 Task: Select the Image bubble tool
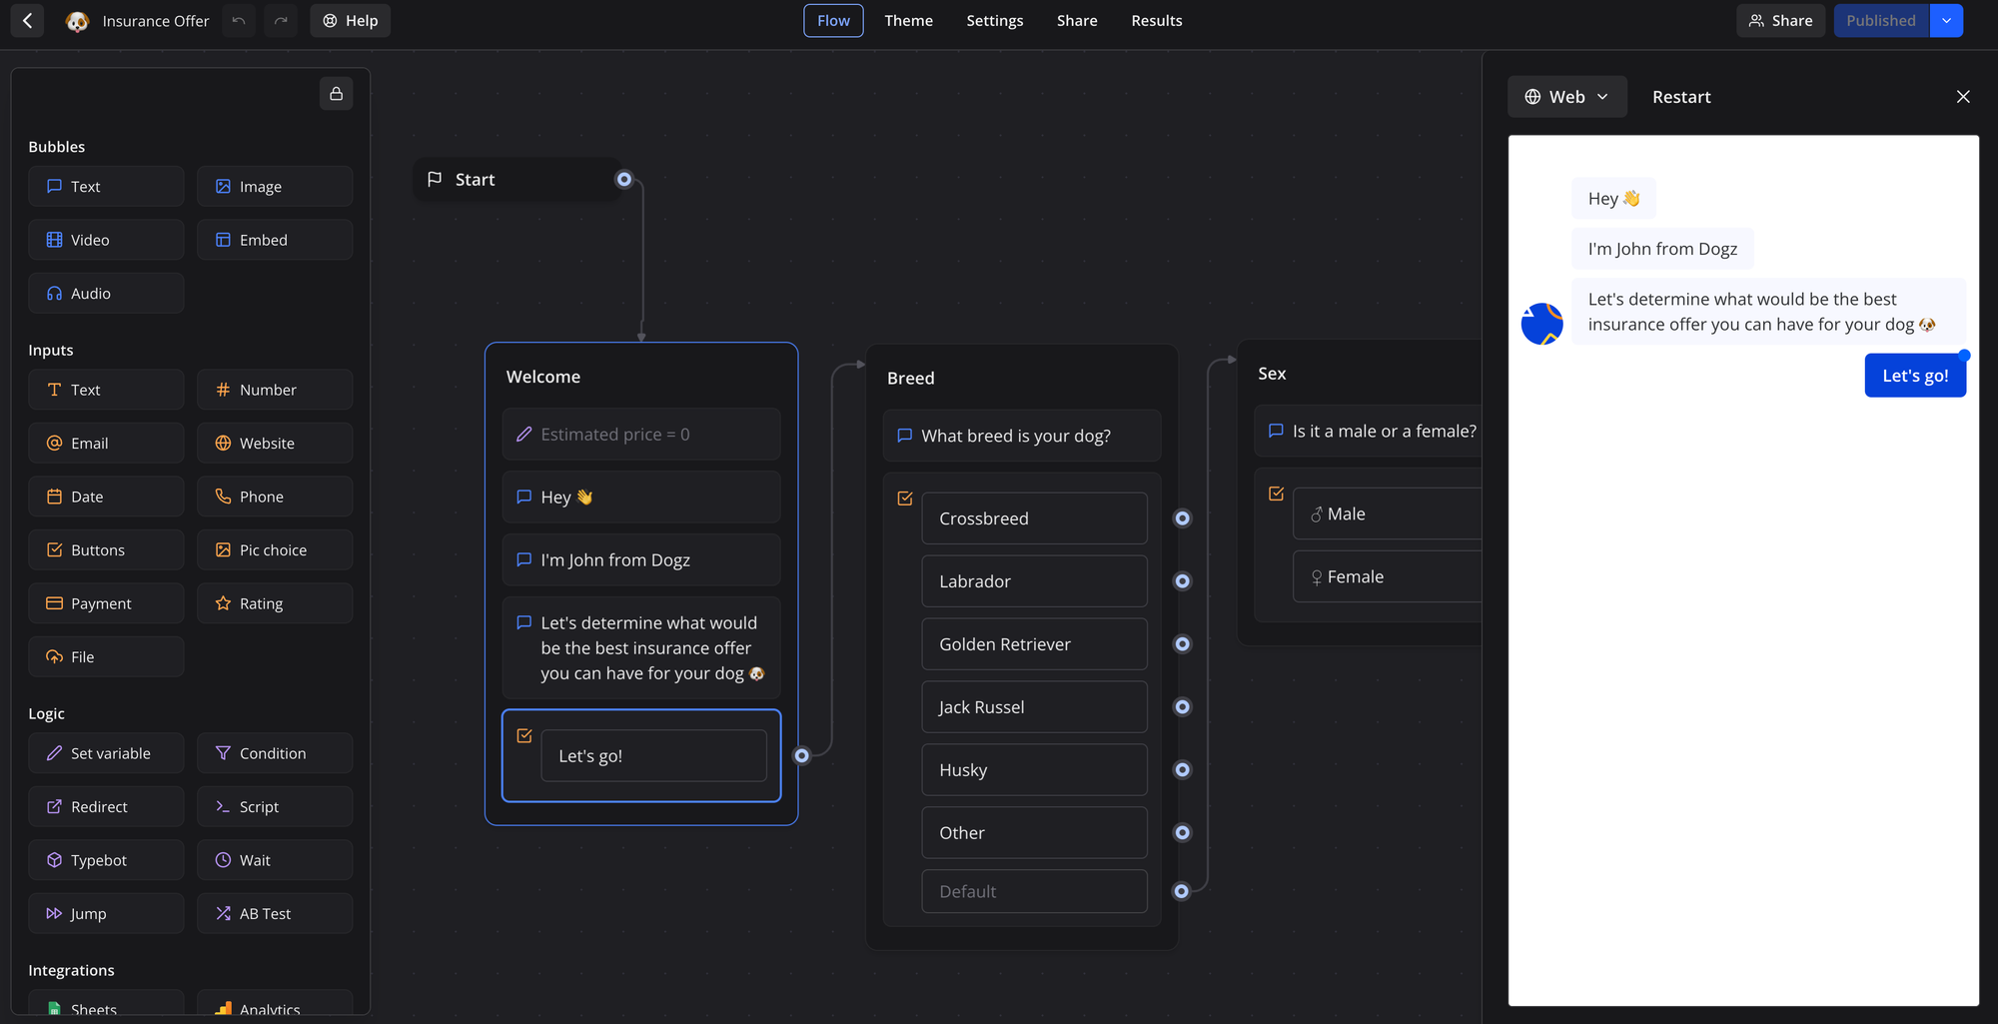click(274, 186)
